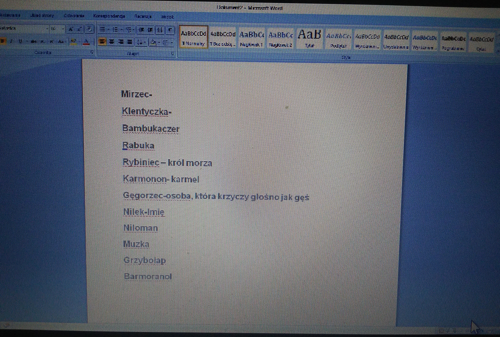
Task: Click the bulleted list icon
Action: pyautogui.click(x=102, y=30)
